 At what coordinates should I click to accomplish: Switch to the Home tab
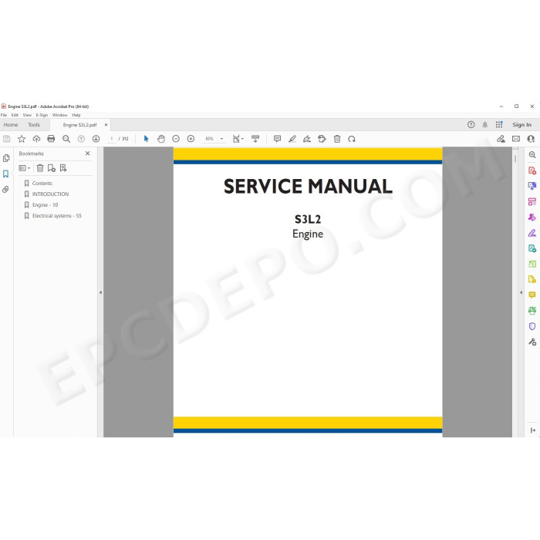[x=11, y=125]
